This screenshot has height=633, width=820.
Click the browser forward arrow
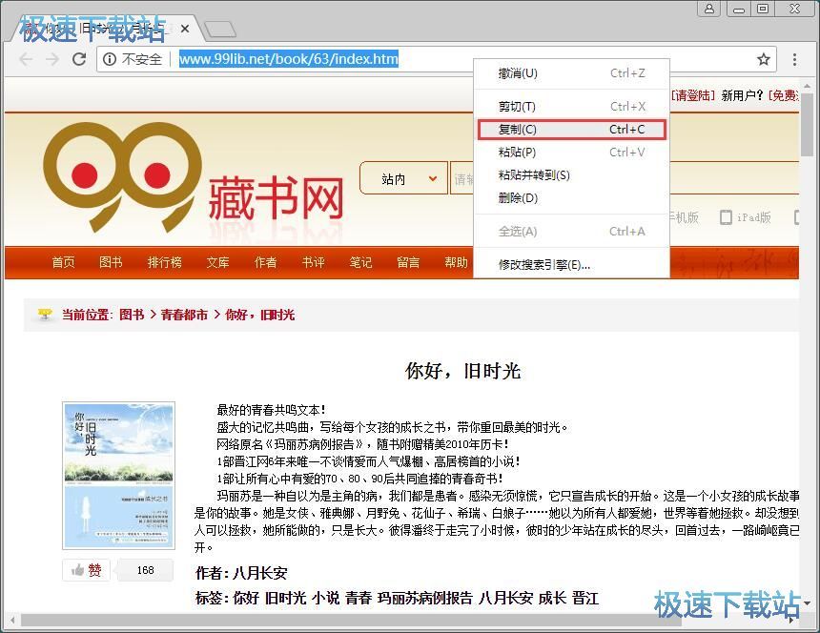[52, 59]
